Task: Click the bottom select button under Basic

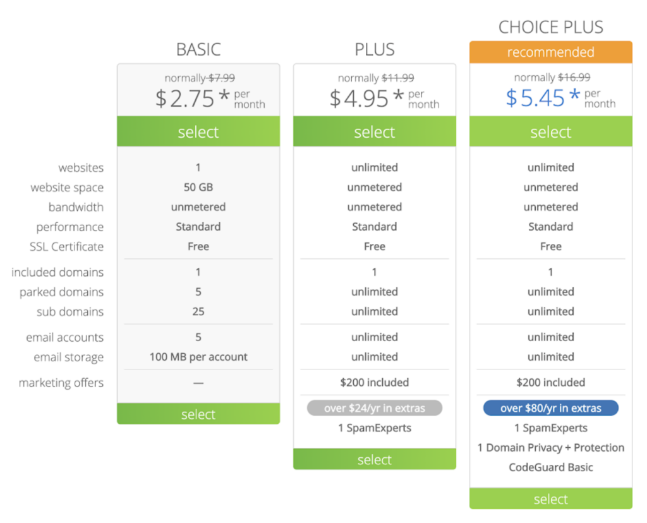Action: pyautogui.click(x=198, y=414)
